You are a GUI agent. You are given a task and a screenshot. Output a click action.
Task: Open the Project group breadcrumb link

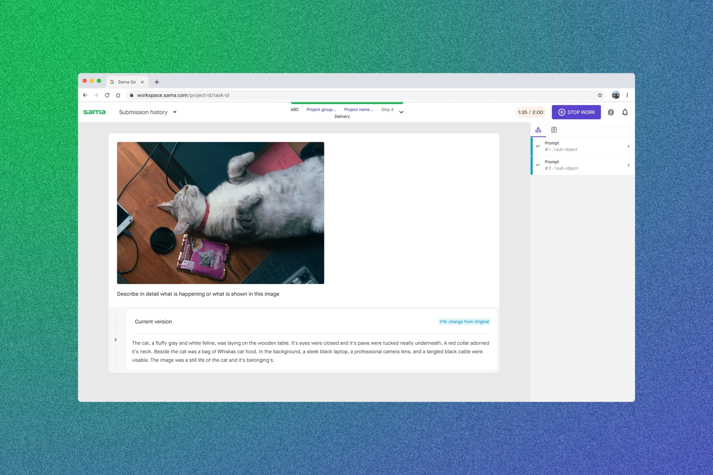click(321, 109)
